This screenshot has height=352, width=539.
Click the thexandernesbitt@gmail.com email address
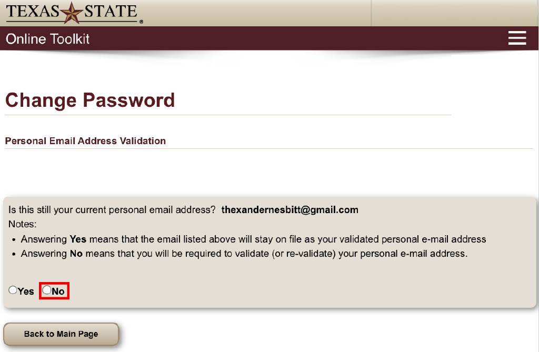pos(290,210)
